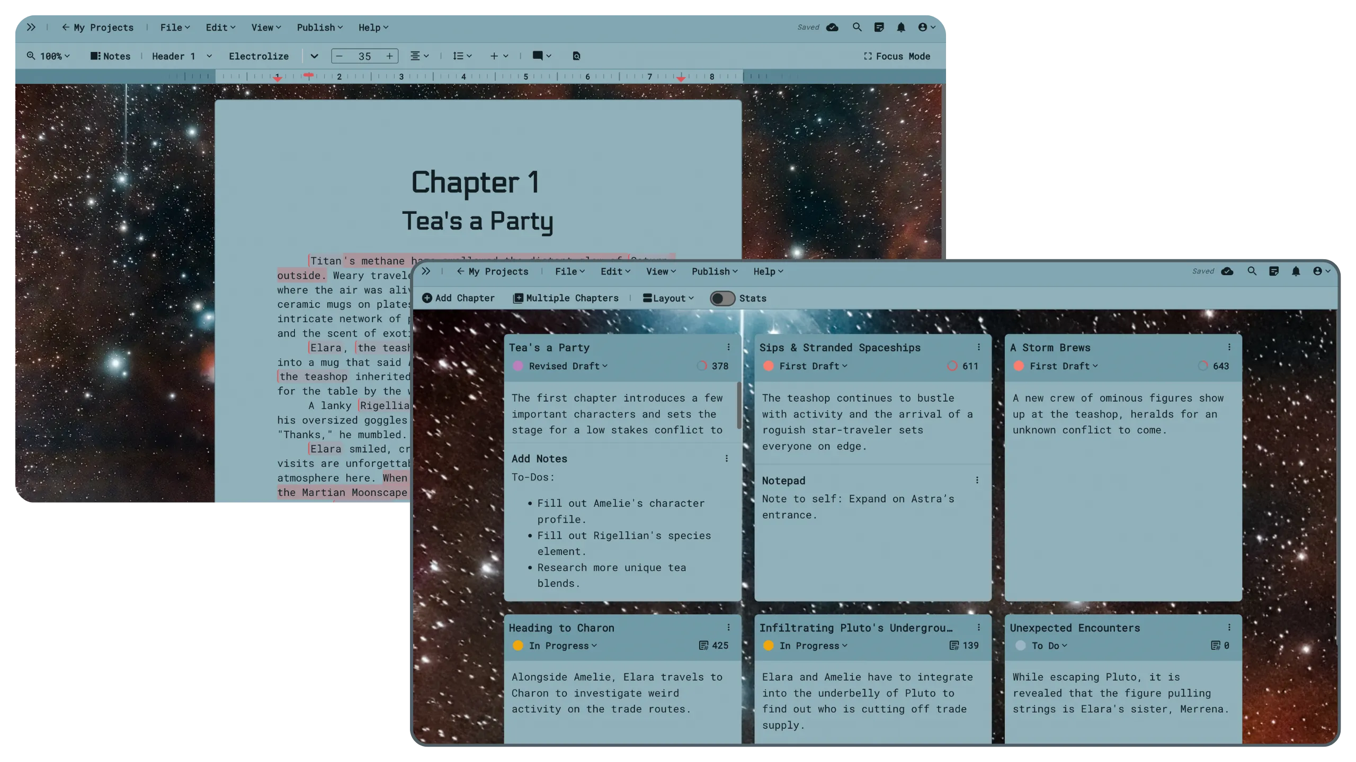Go back to My Projects in editor window
1356x762 pixels.
click(x=97, y=28)
